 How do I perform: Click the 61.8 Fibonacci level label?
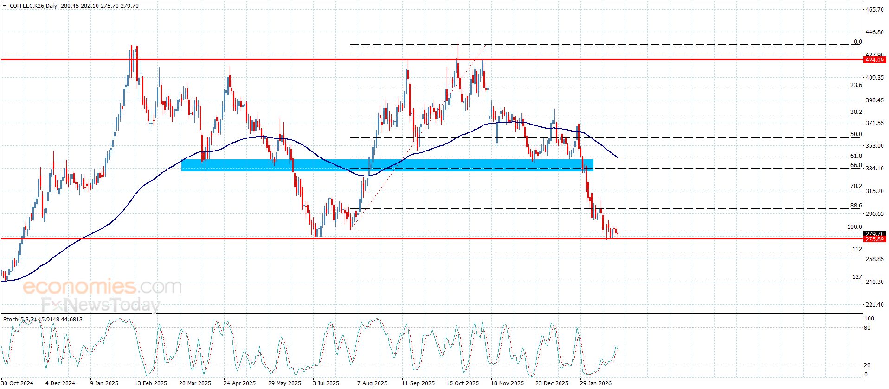pyautogui.click(x=856, y=156)
